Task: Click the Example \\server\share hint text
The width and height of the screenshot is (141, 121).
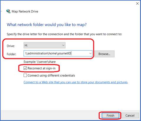Action: (40, 62)
